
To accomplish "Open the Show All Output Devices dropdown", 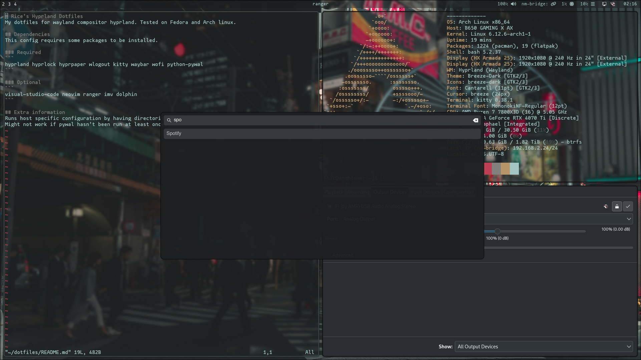I will click(x=544, y=347).
